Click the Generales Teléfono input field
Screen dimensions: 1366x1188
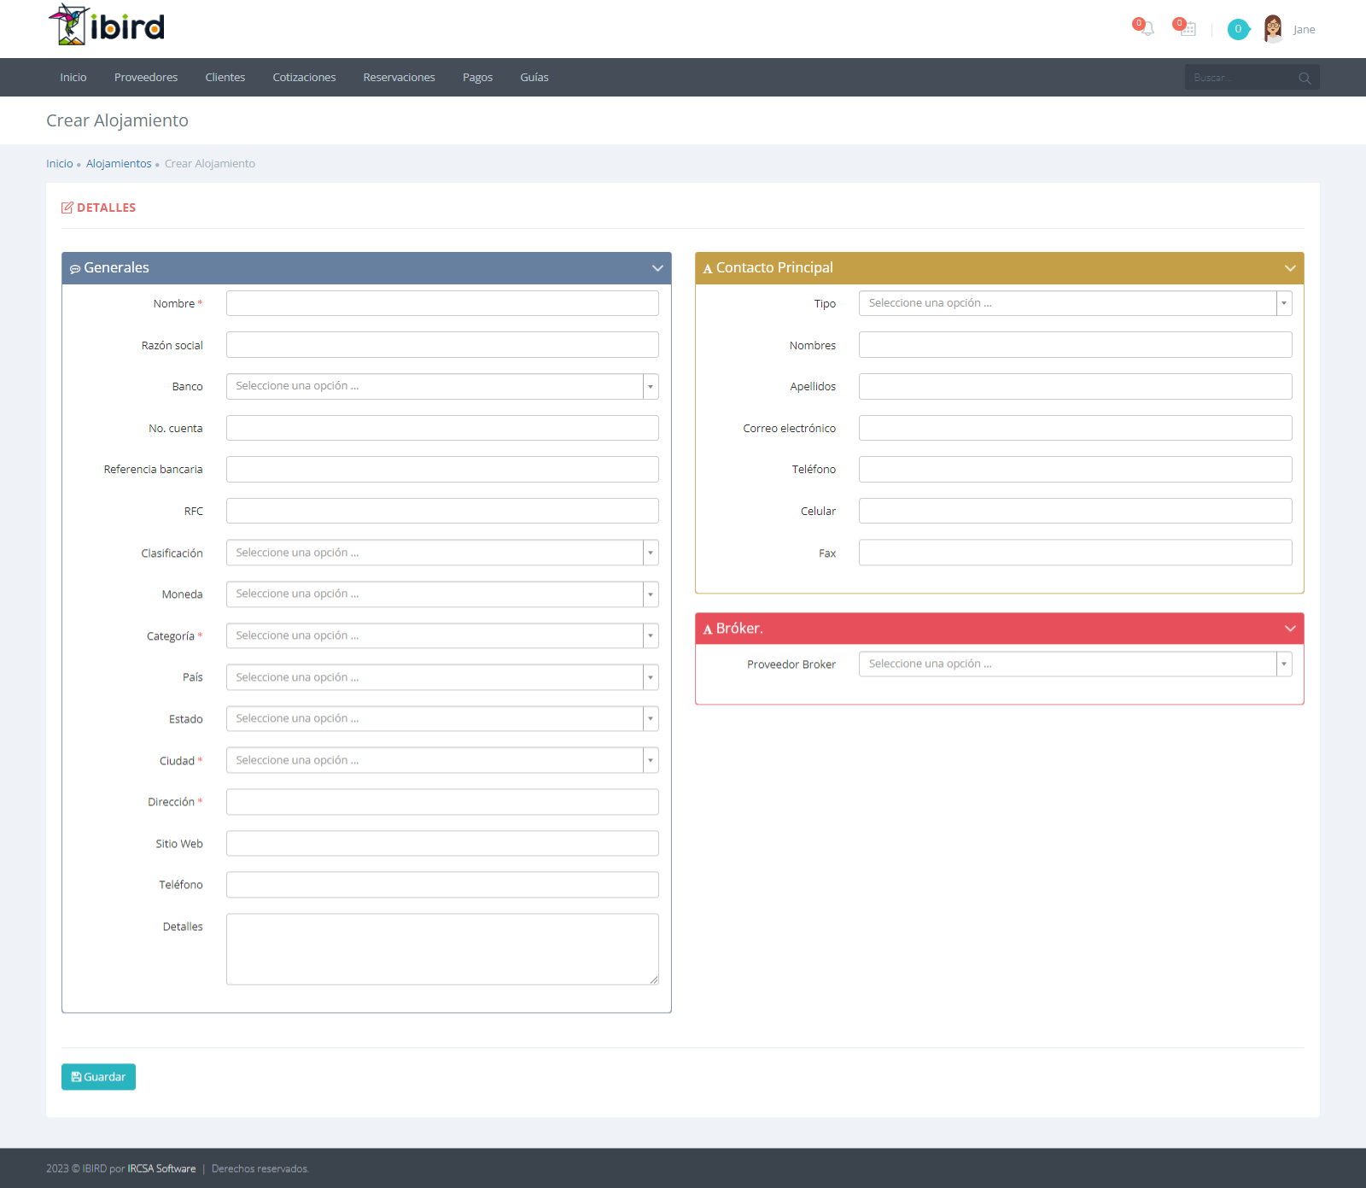click(442, 885)
